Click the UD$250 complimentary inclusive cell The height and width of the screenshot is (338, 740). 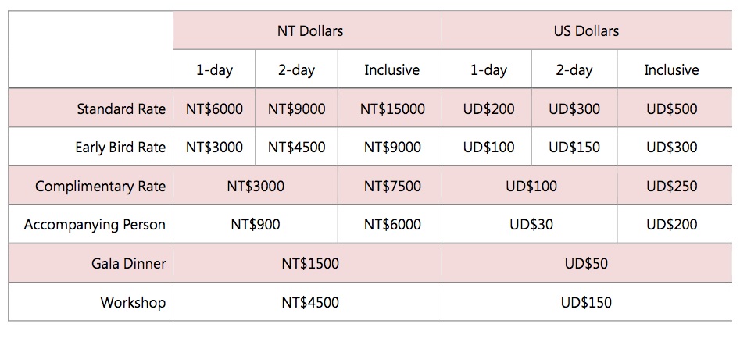point(674,185)
